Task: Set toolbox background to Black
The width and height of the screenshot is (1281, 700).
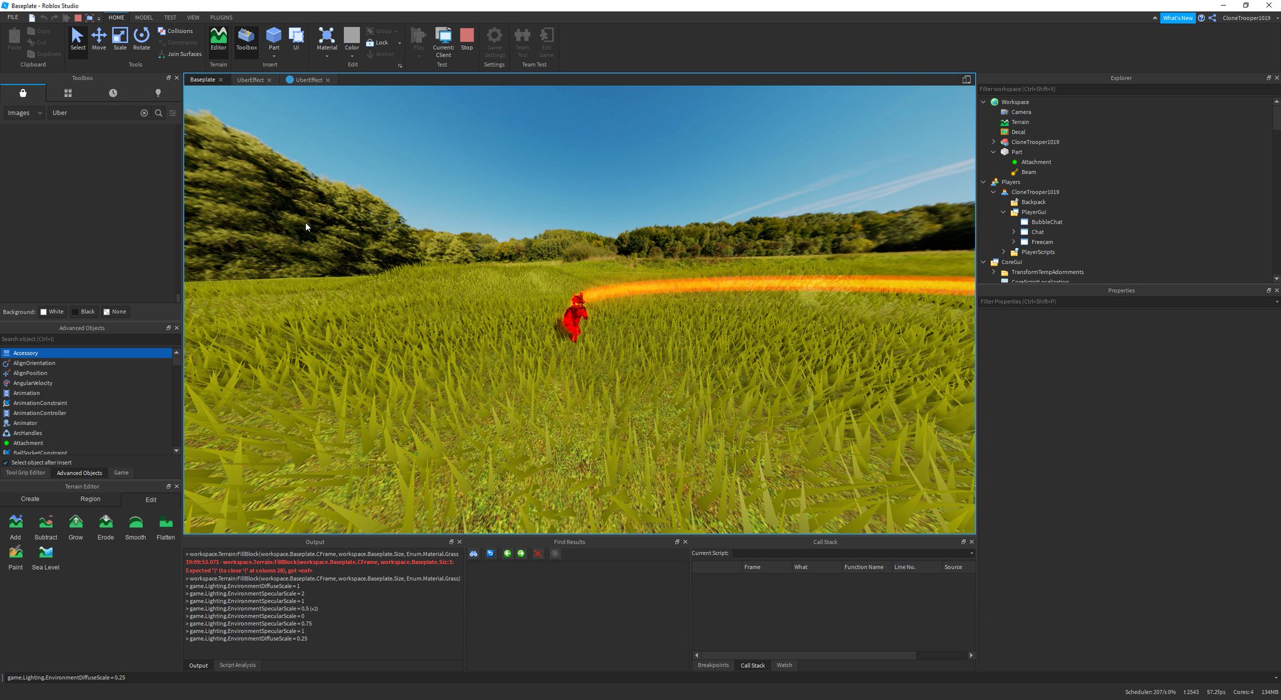Action: click(x=83, y=312)
